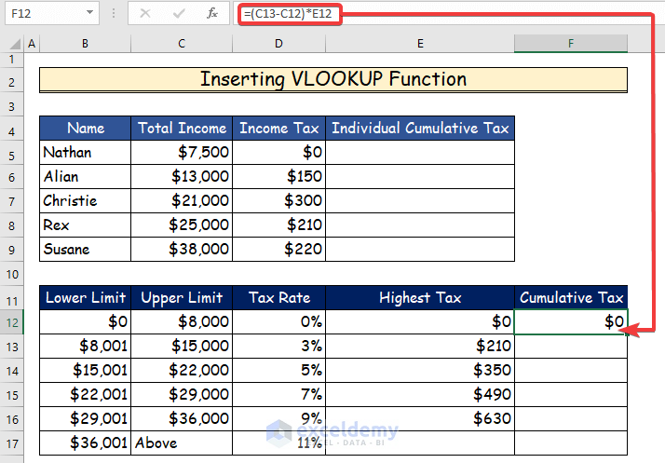Click the $350 highest tax cell
This screenshot has height=463, width=665.
click(420, 371)
